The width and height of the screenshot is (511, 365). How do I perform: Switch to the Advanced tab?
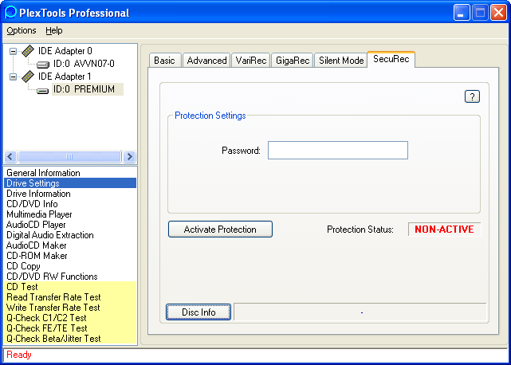(206, 61)
